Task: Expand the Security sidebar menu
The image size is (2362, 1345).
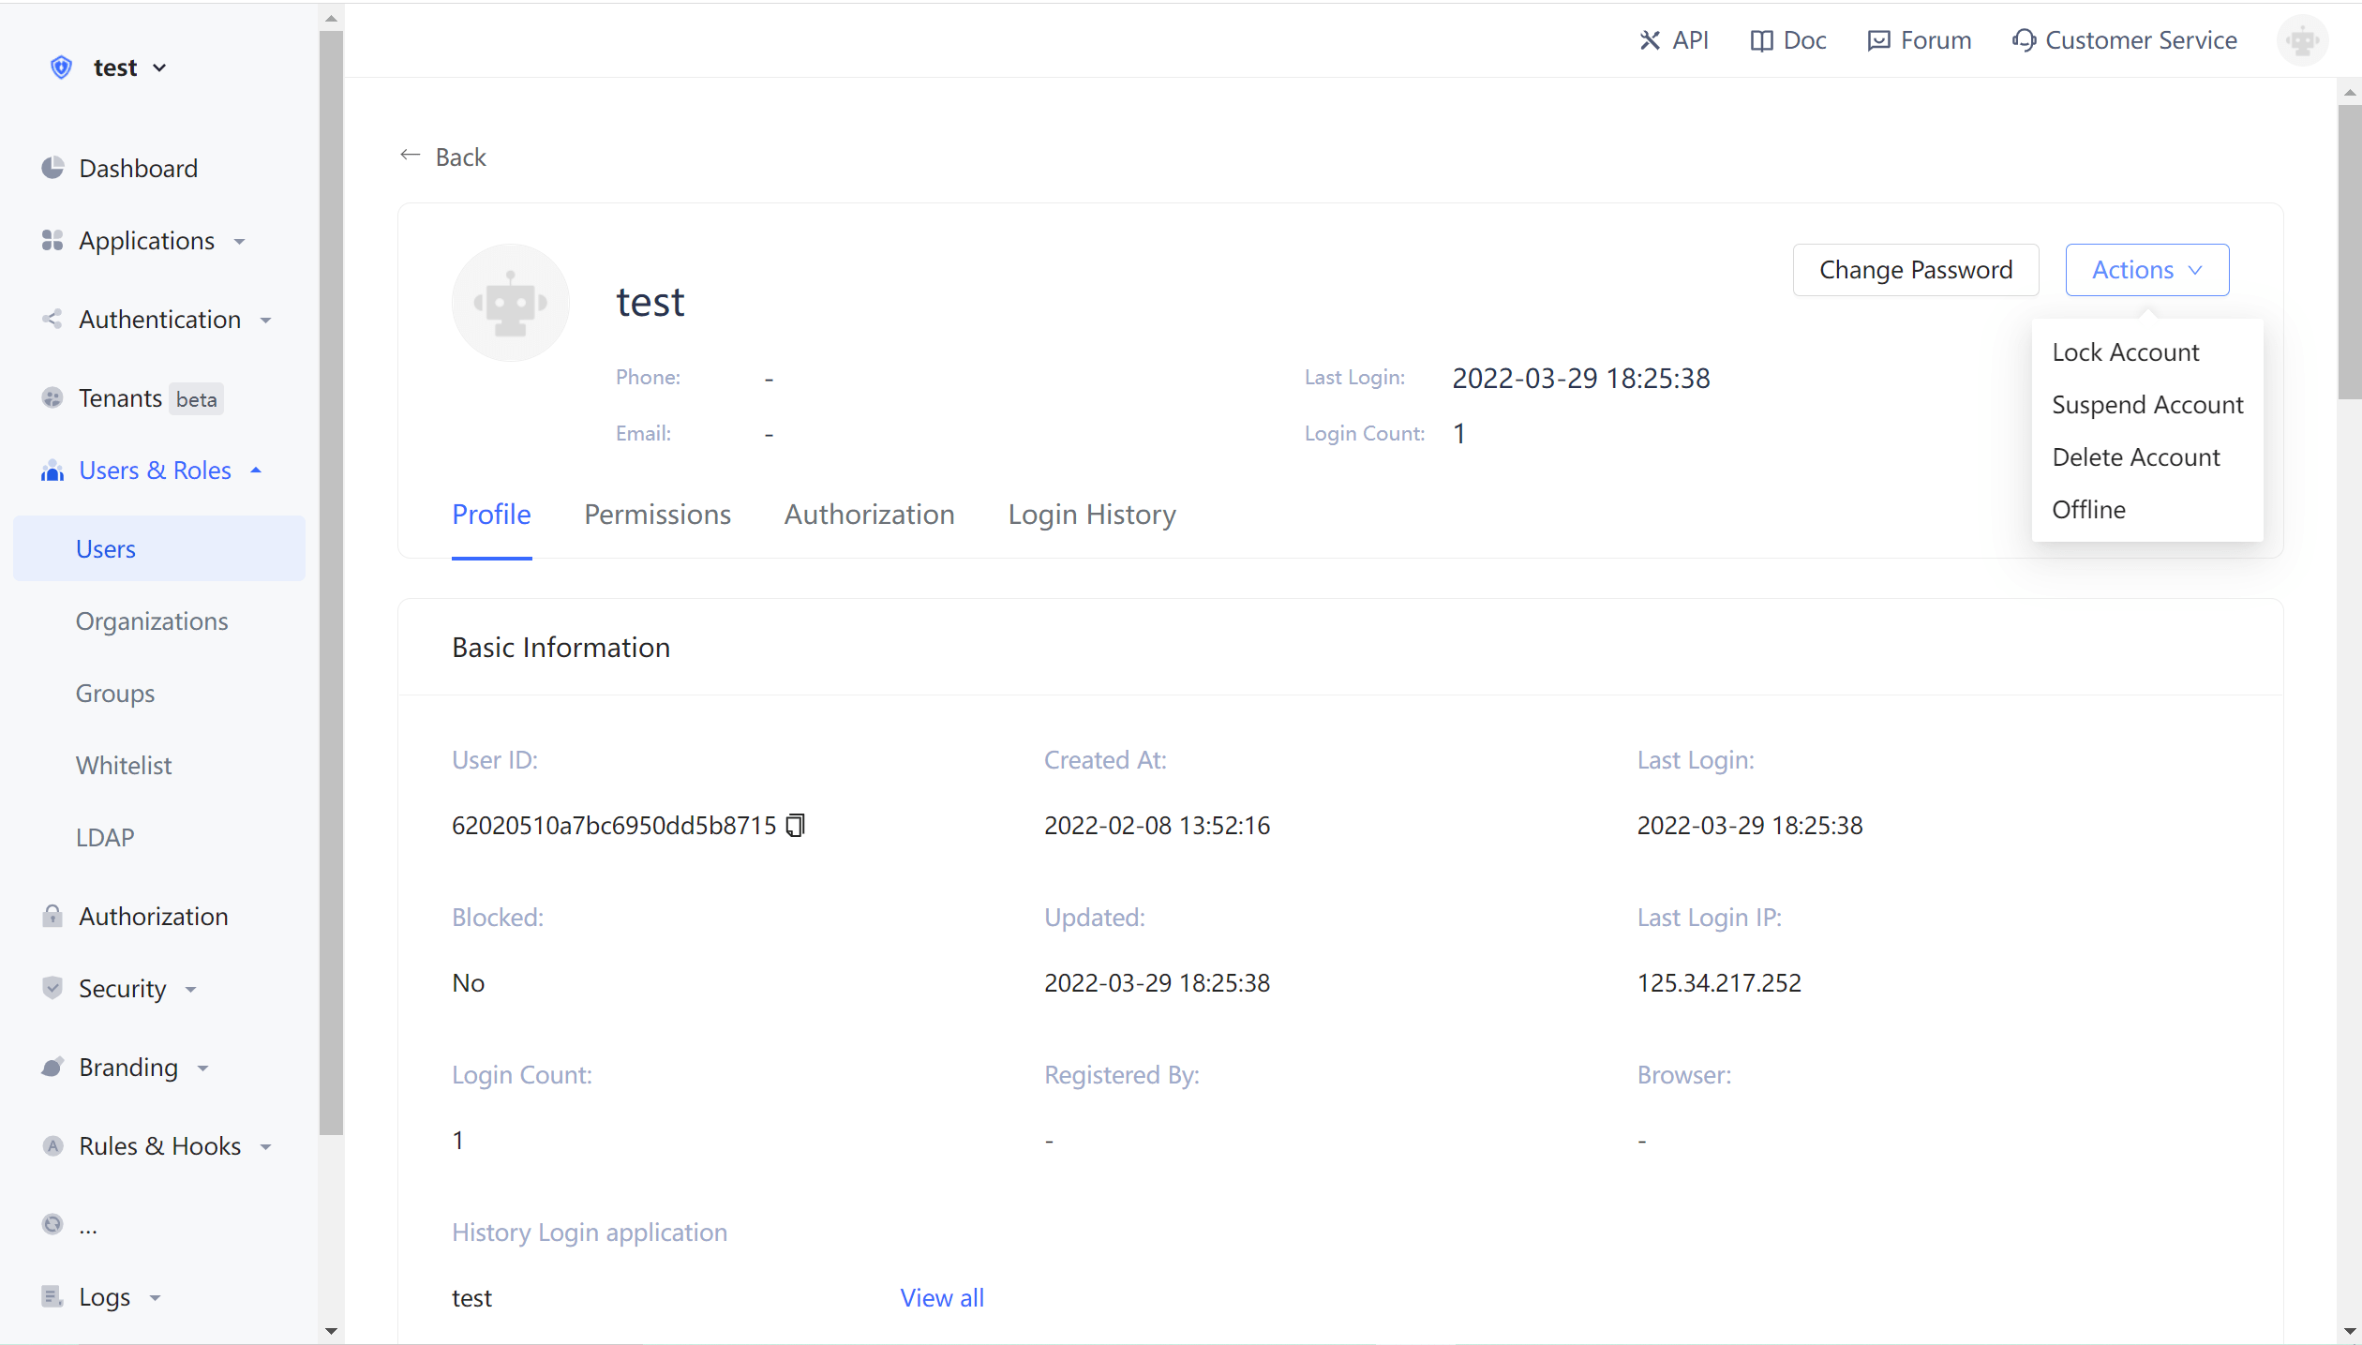Action: (122, 989)
